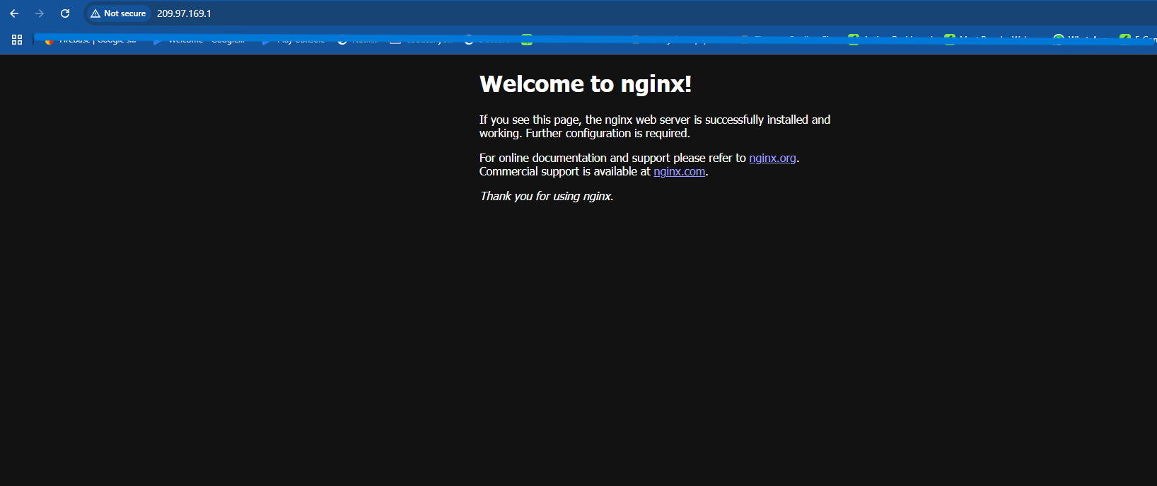Click the forward navigation arrow

(40, 13)
